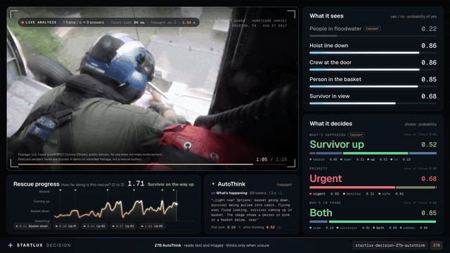Click the 'Urgent' priority heading
The image size is (450, 253).
tap(326, 179)
